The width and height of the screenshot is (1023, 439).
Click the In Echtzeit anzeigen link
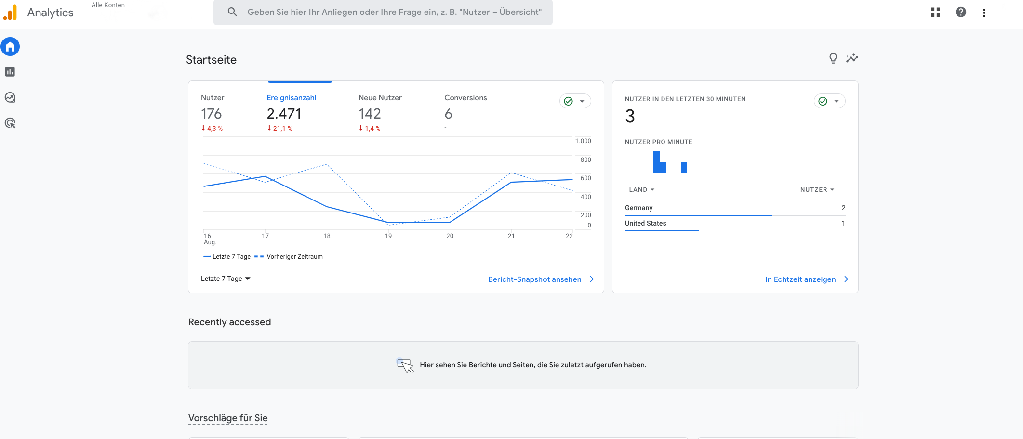(800, 279)
